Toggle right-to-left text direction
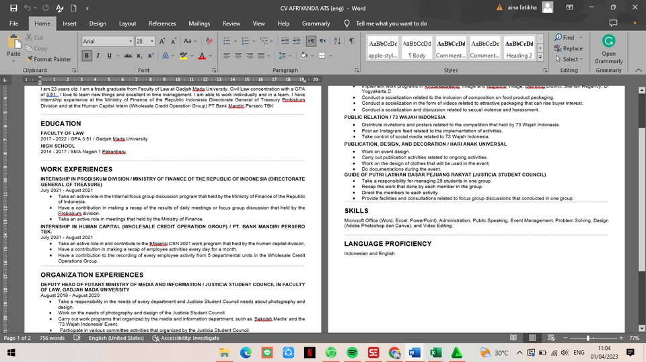Screen dimensions: 646x362 322,41
